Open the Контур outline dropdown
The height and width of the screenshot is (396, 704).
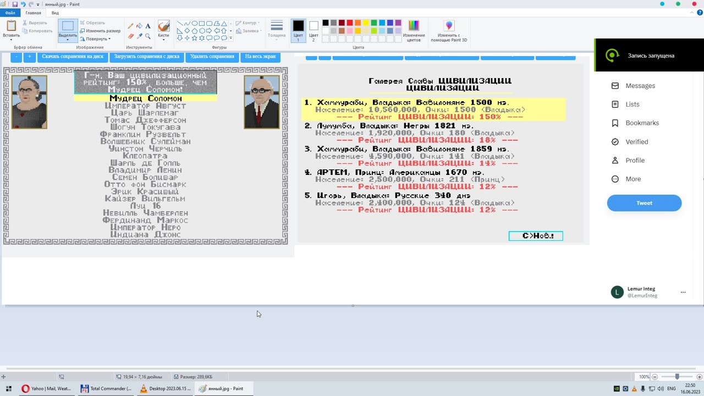pyautogui.click(x=246, y=23)
